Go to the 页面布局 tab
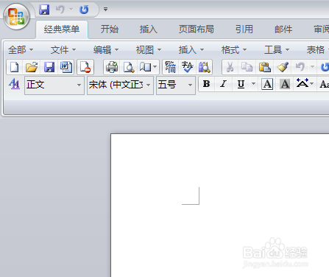Viewport: 329px width, 277px height. 197,29
